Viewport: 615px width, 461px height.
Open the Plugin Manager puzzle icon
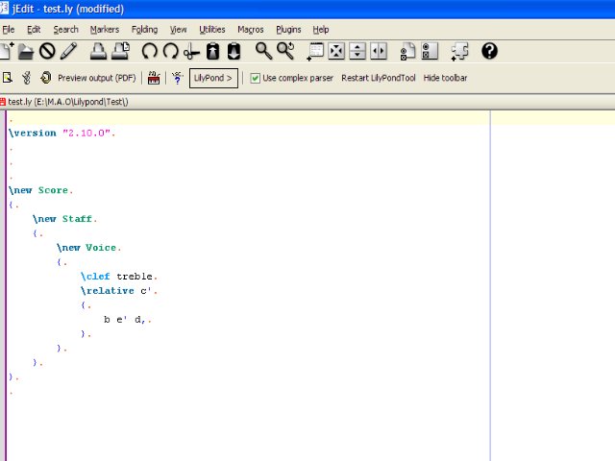[460, 51]
